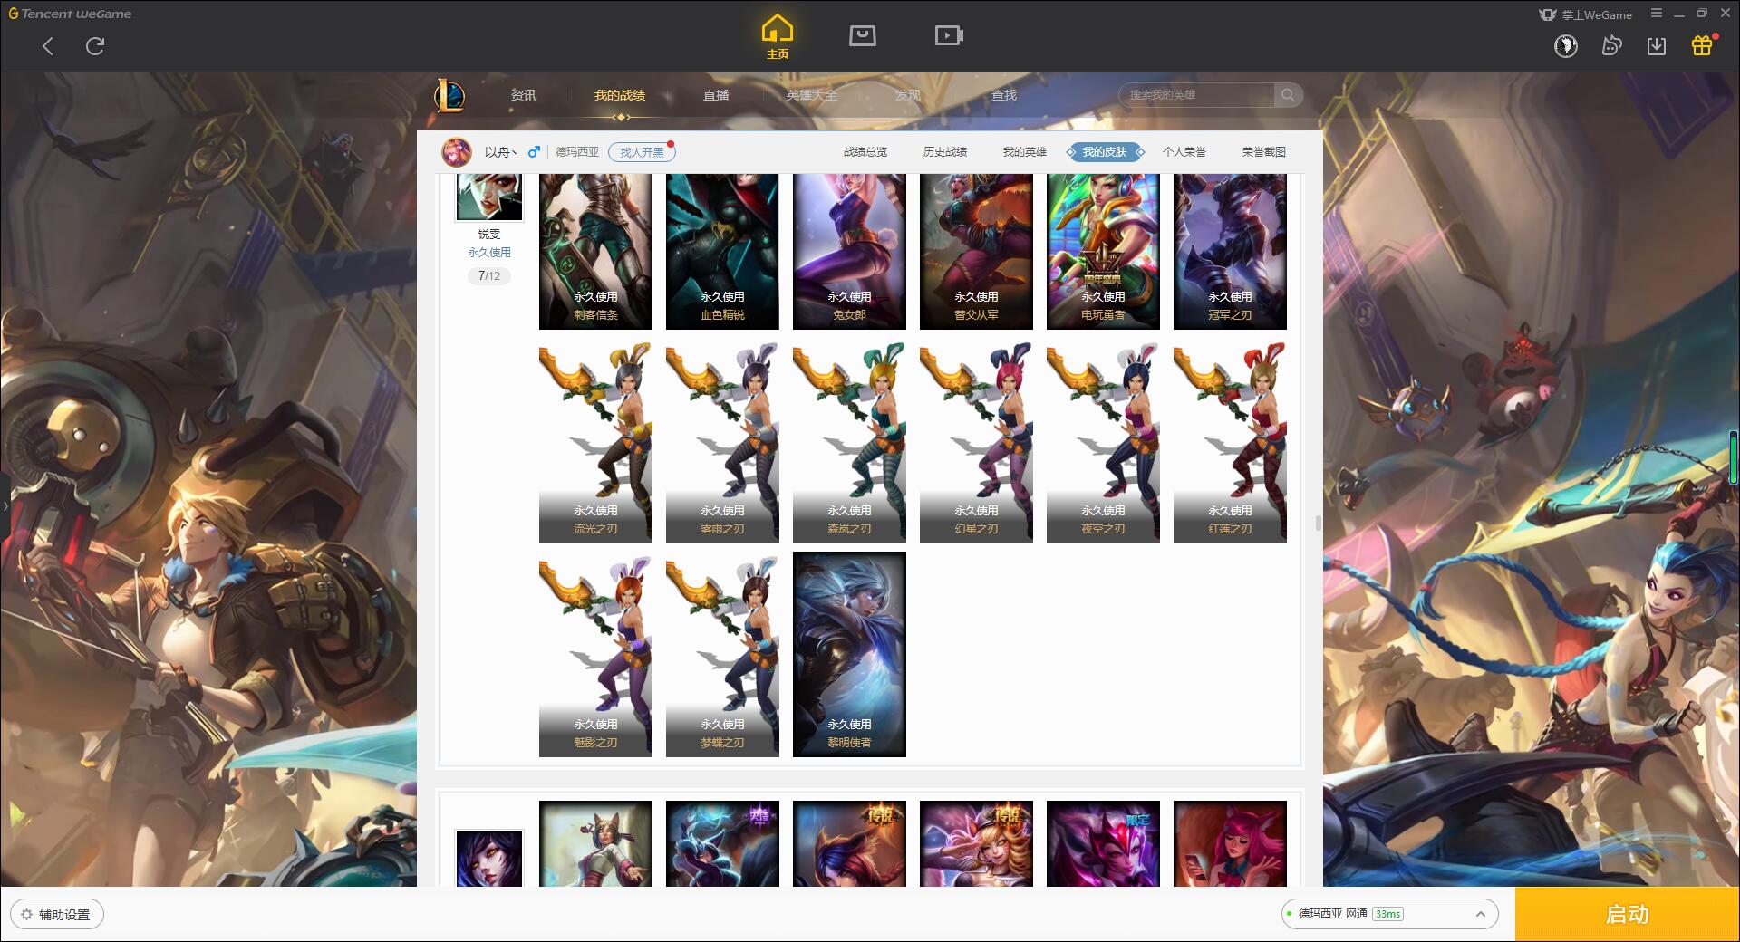Open the gift box rewards icon

(1702, 45)
